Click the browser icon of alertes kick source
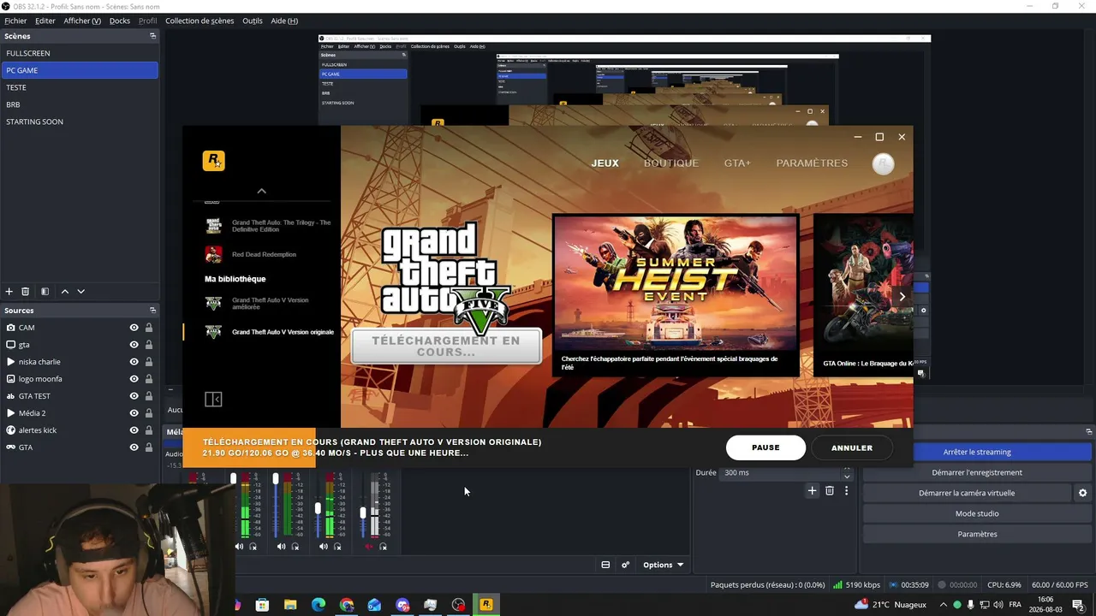 pyautogui.click(x=10, y=430)
